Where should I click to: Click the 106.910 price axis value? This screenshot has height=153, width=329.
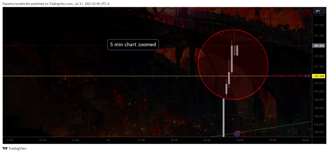pos(319,116)
